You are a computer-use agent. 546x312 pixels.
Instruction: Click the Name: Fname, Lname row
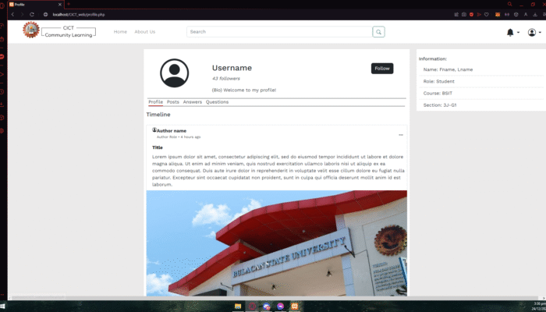coord(482,69)
